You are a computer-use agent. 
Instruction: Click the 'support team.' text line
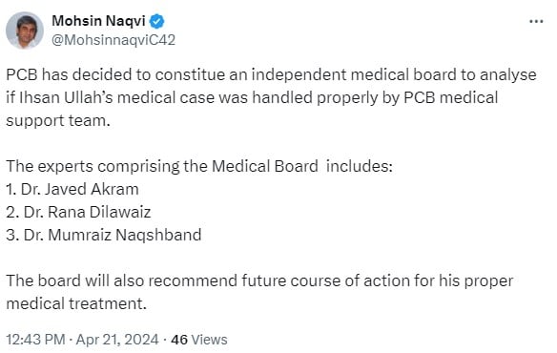pos(58,121)
